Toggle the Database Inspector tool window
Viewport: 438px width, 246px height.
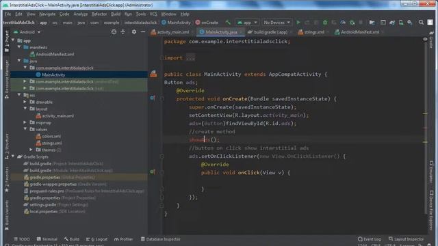(161, 239)
